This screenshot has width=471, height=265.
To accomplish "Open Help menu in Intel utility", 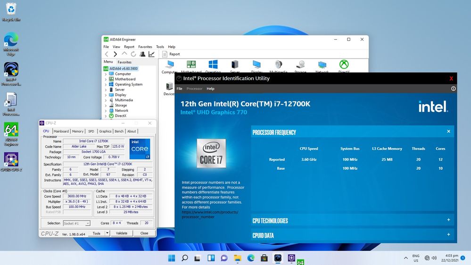I will pyautogui.click(x=211, y=89).
